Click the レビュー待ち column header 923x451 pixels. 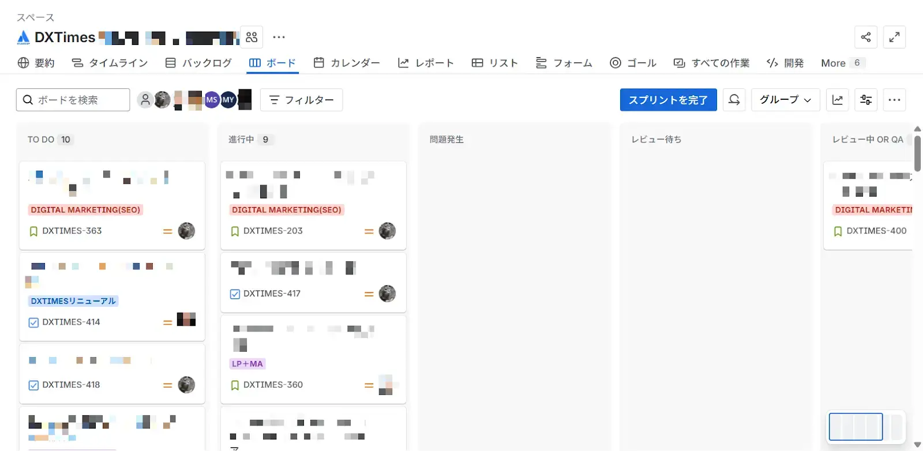click(656, 140)
